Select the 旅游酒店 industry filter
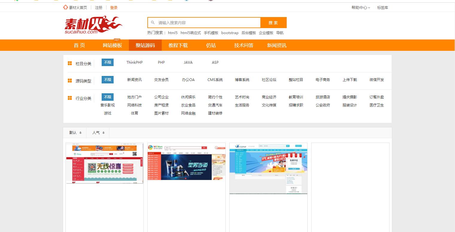455x232 pixels. pos(323,97)
